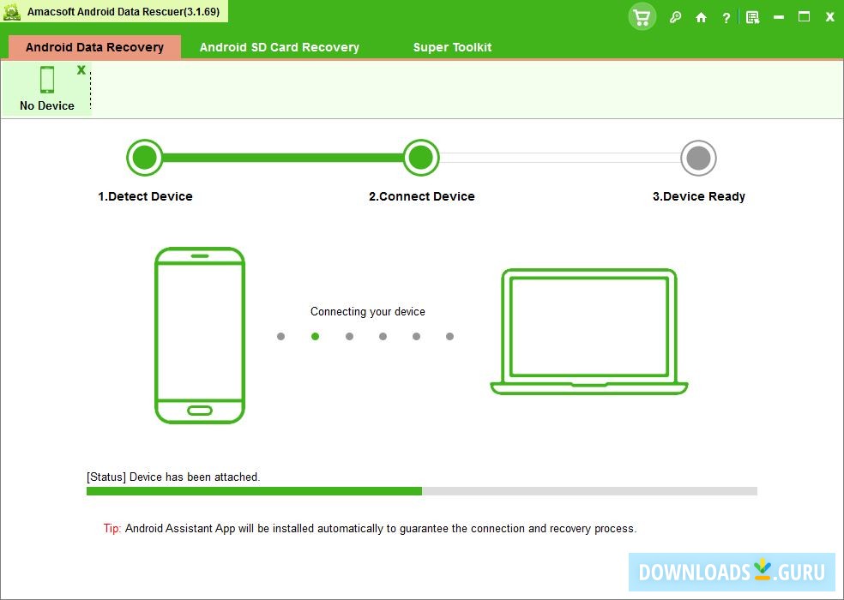This screenshot has height=600, width=844.
Task: Open Android SD Card Recovery tab
Action: [x=279, y=47]
